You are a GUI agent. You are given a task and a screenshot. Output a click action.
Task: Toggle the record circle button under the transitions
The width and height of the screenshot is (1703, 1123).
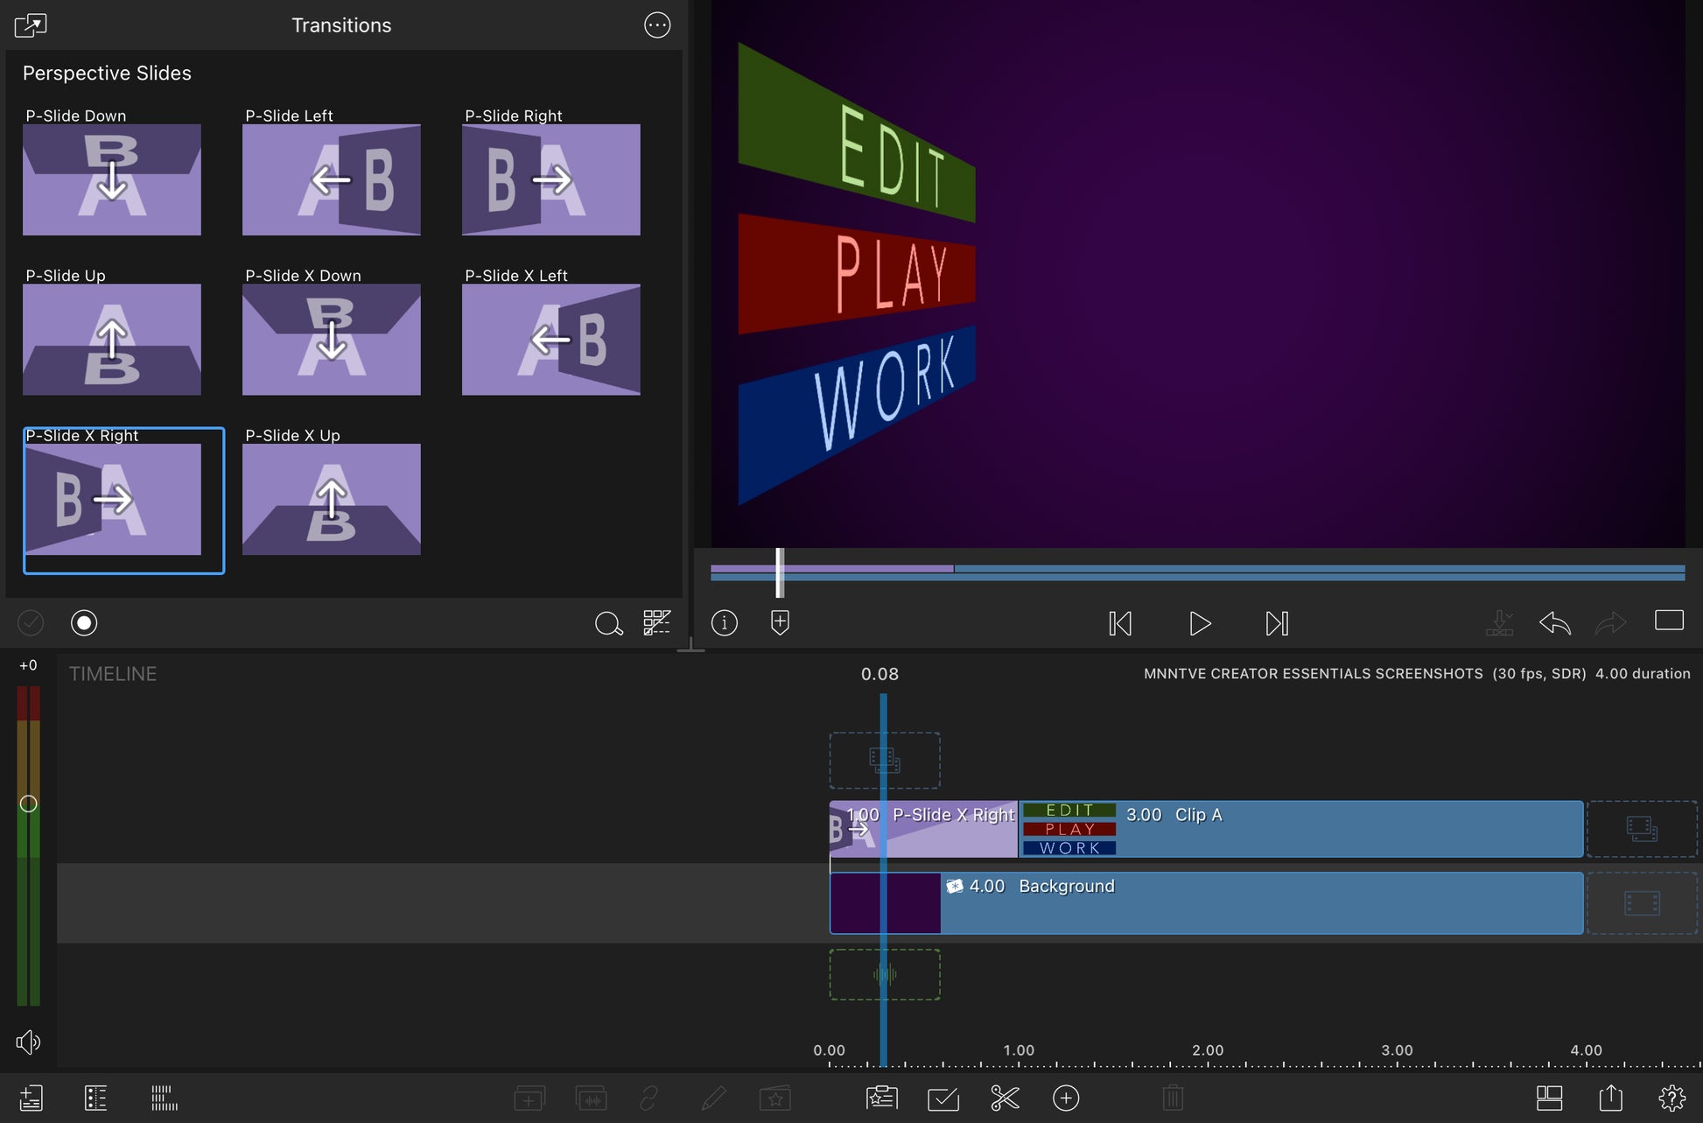(84, 622)
